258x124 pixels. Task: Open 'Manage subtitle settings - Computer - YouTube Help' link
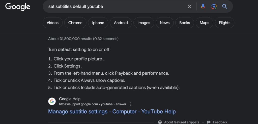112,112
